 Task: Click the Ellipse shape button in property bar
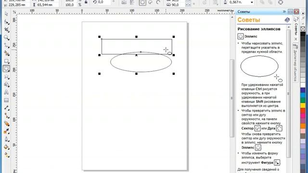coord(142,2)
